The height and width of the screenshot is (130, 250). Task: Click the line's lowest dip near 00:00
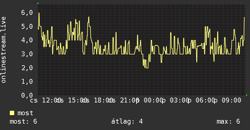pos(147,68)
